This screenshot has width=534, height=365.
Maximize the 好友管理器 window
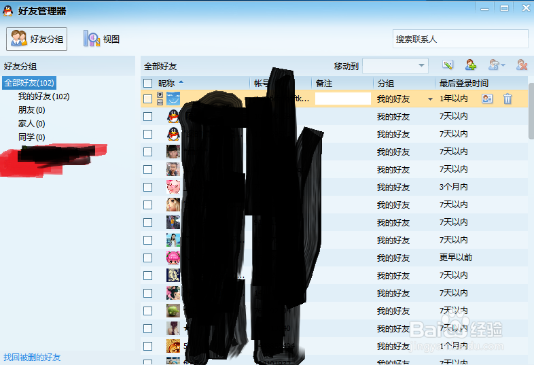coord(504,8)
